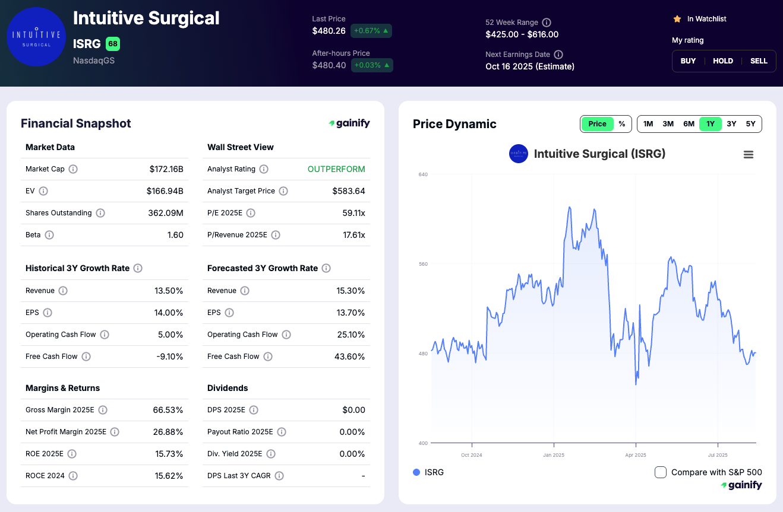This screenshot has height=512, width=783.
Task: Select the 6M time range
Action: [689, 124]
